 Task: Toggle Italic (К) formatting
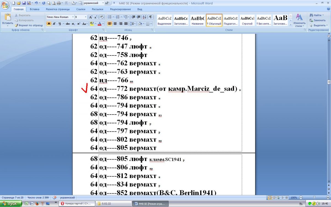pos(54,24)
